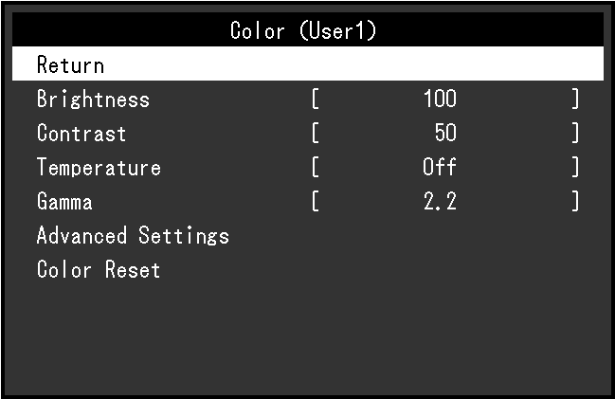Screen dimensions: 615x399
Task: Choose Color Reset option
Action: (99, 270)
